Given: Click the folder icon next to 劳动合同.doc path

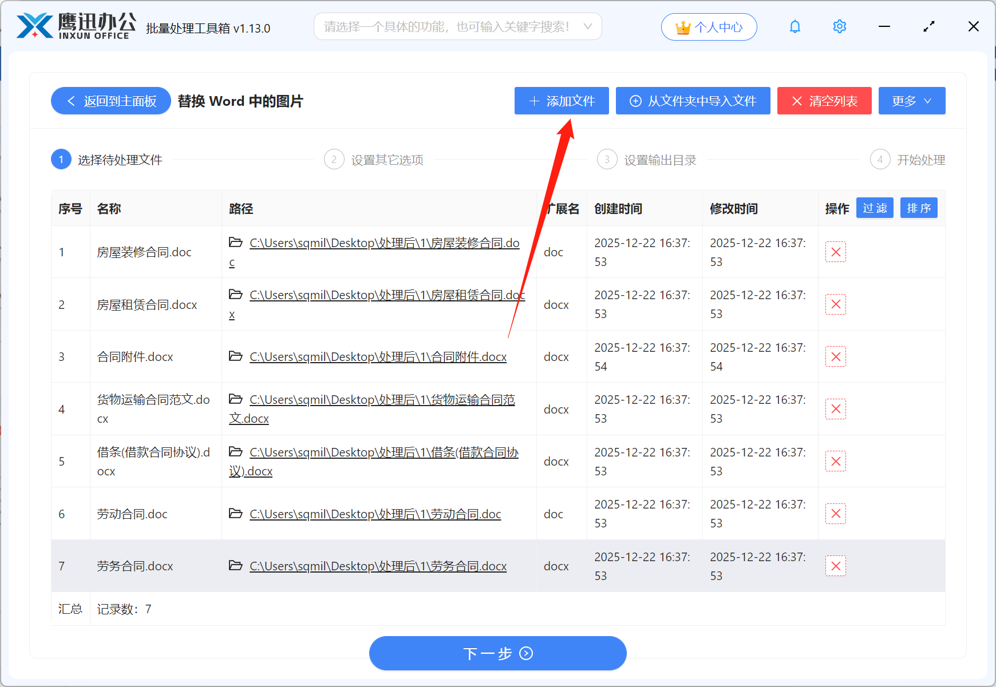Looking at the screenshot, I should [x=236, y=514].
